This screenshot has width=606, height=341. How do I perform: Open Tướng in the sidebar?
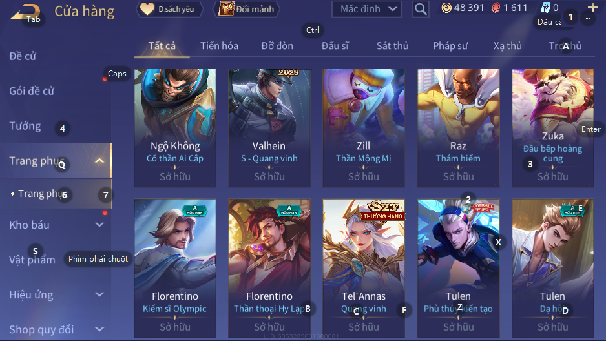(x=25, y=126)
